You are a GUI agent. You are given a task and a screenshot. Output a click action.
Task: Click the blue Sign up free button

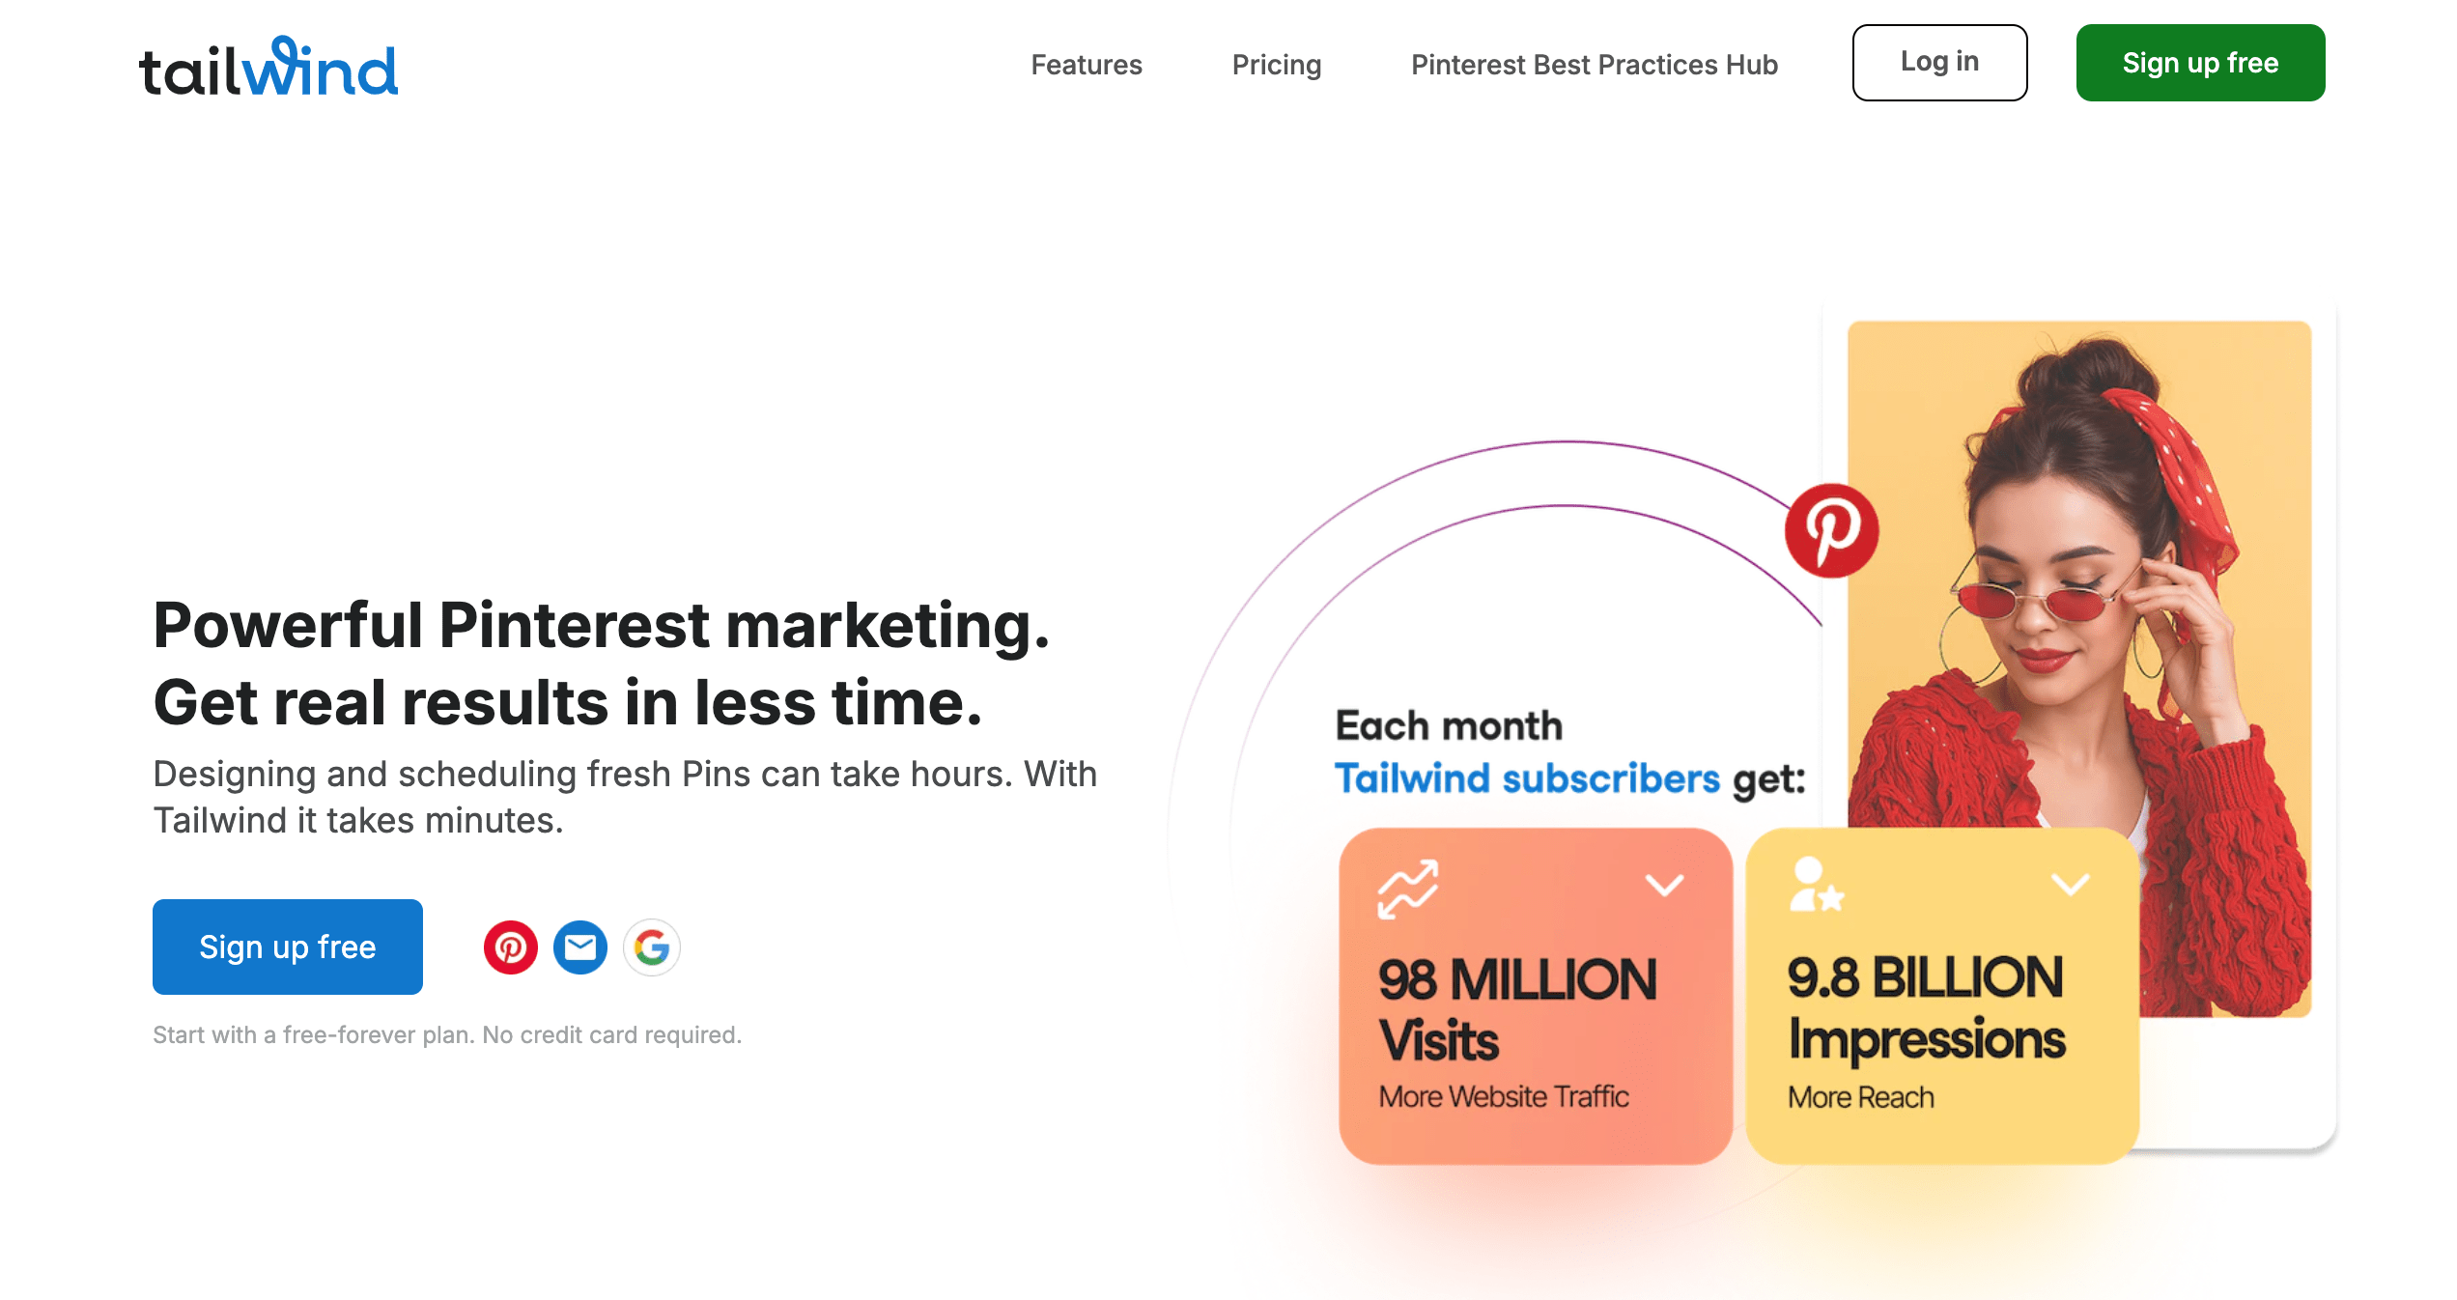coord(288,947)
